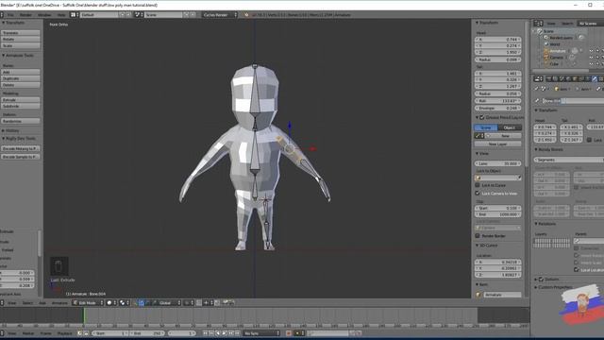Click the Edit Mode armature icon
604x340 pixels.
pyautogui.click(x=75, y=303)
